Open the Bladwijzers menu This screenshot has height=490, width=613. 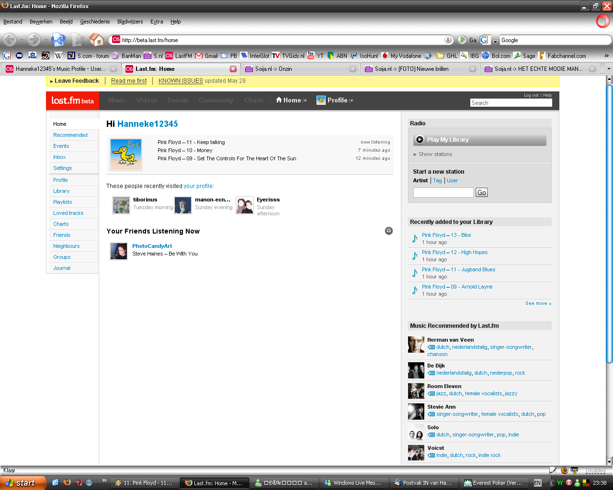pyautogui.click(x=130, y=22)
